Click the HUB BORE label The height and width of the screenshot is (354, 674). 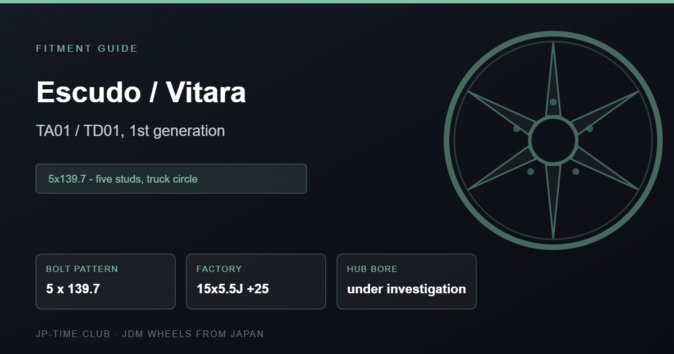coord(372,269)
